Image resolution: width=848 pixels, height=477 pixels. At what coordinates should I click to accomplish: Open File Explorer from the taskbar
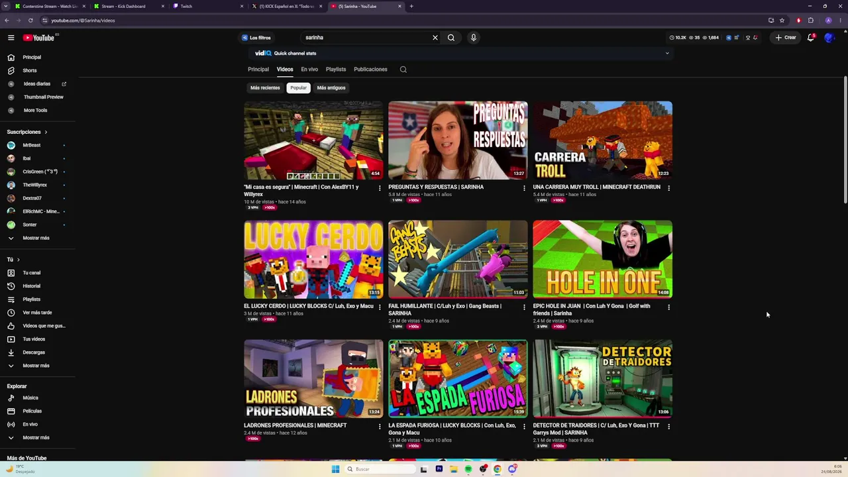[454, 469]
